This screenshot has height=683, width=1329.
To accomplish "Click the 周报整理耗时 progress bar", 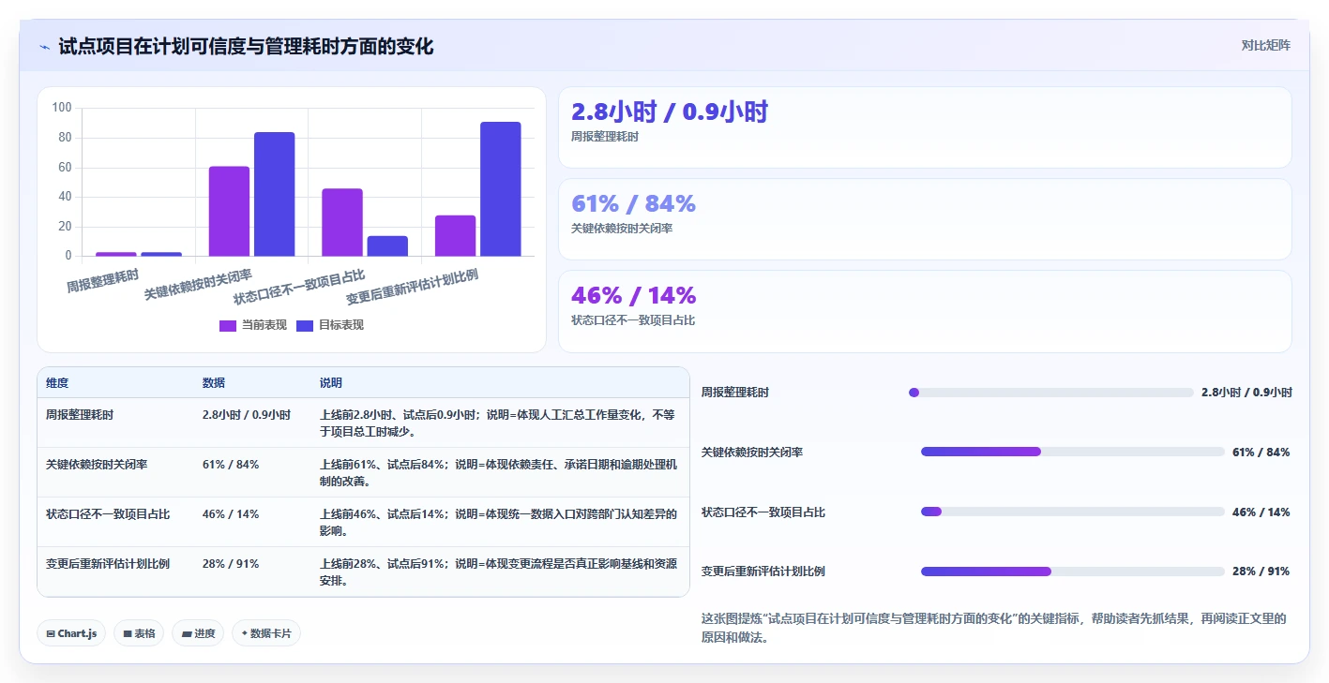I will tap(1051, 393).
